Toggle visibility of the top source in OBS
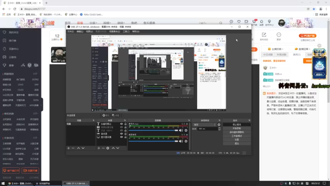The height and width of the screenshot is (186, 330). 121,124
